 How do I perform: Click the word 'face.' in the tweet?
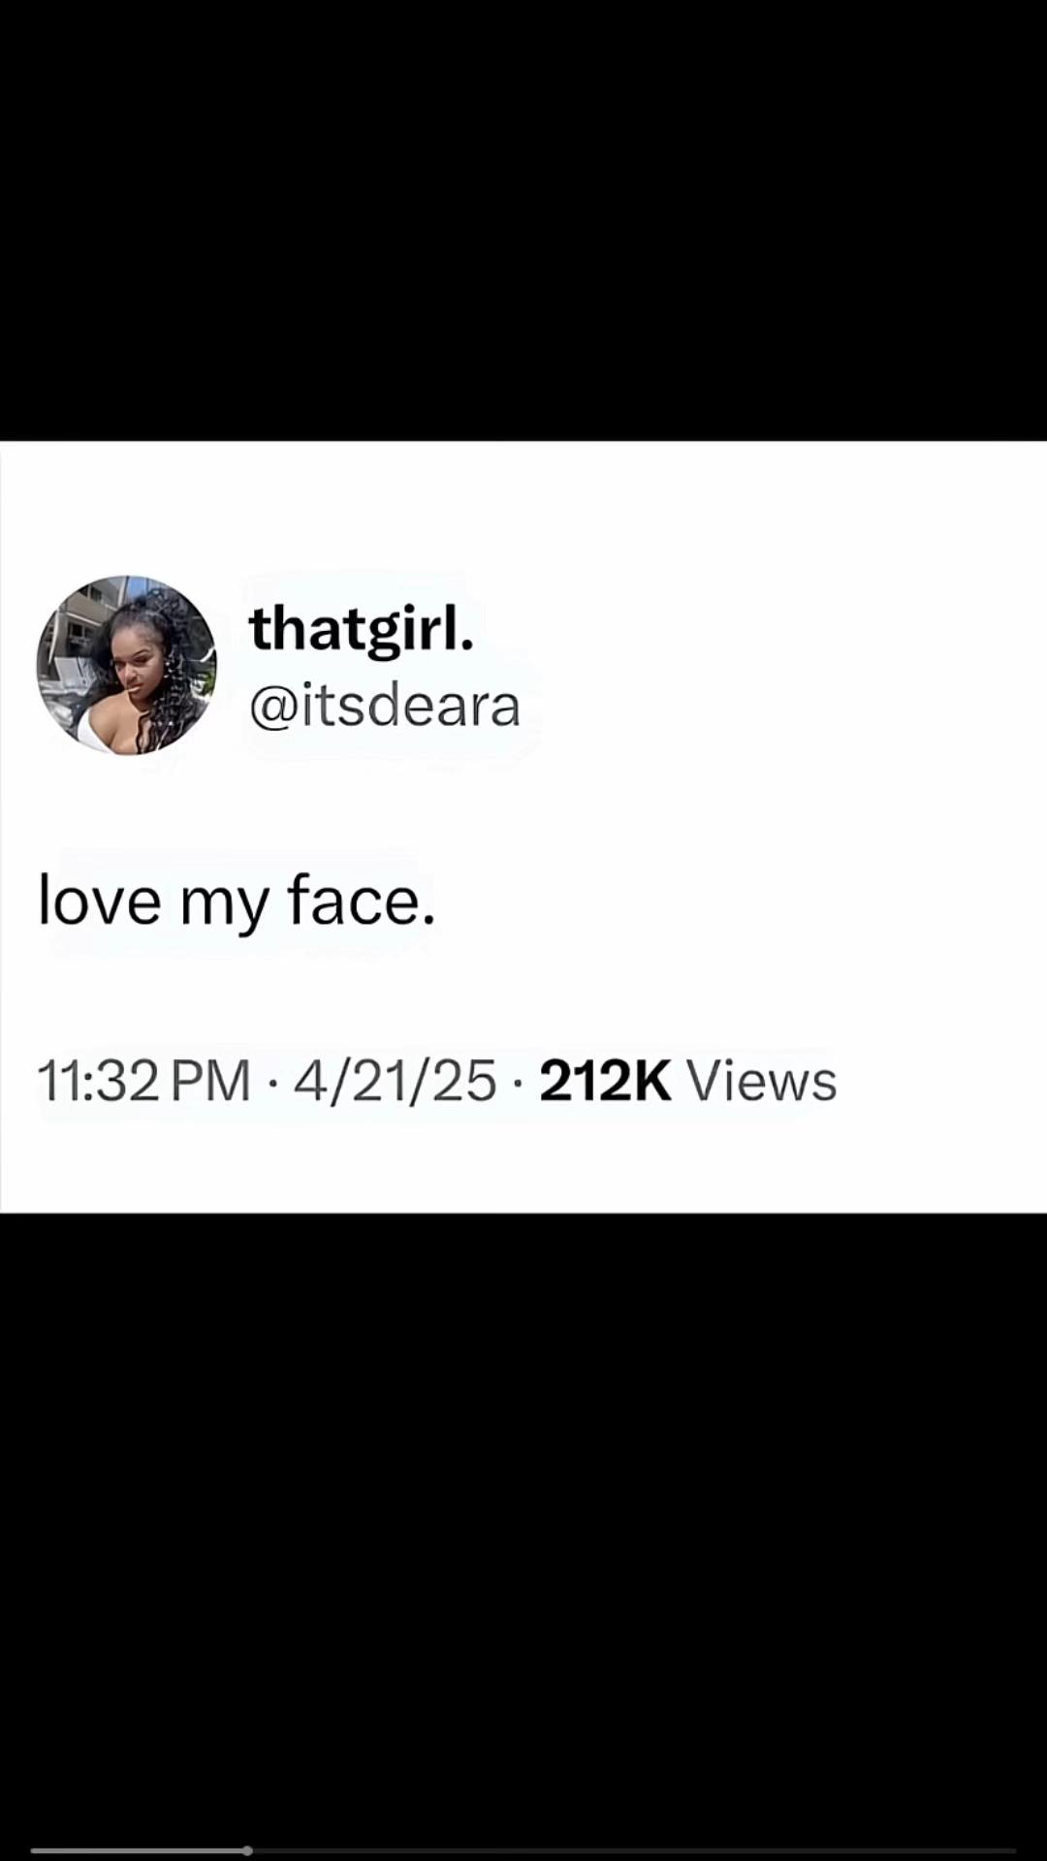[362, 900]
